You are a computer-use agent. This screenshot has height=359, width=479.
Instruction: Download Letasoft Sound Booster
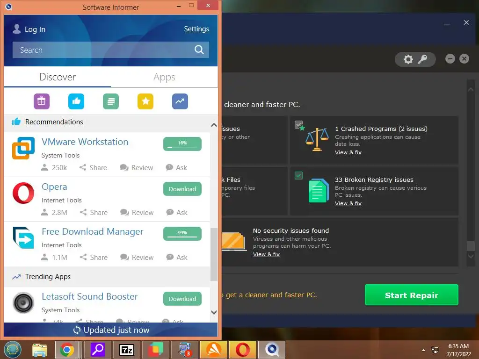pos(182,299)
